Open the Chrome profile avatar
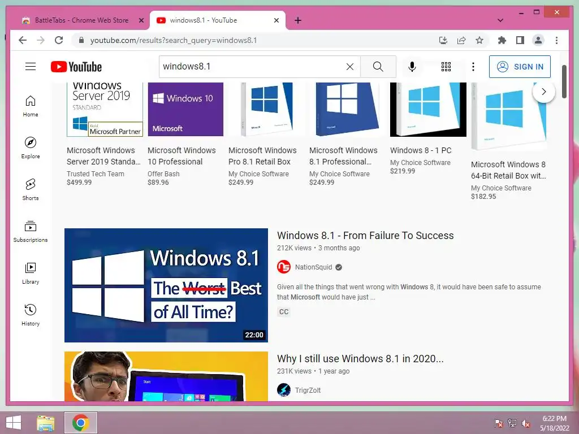The height and width of the screenshot is (434, 579). pyautogui.click(x=538, y=40)
